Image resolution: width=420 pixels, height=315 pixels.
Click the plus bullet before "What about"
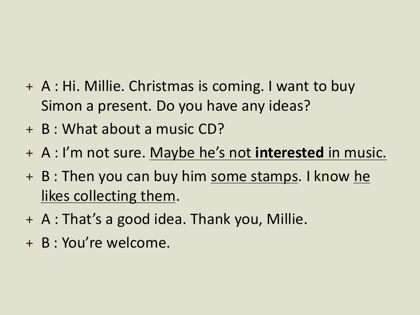coord(29,129)
